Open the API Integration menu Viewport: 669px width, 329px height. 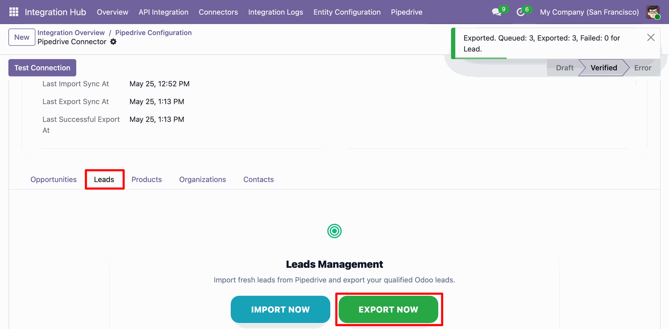(163, 12)
